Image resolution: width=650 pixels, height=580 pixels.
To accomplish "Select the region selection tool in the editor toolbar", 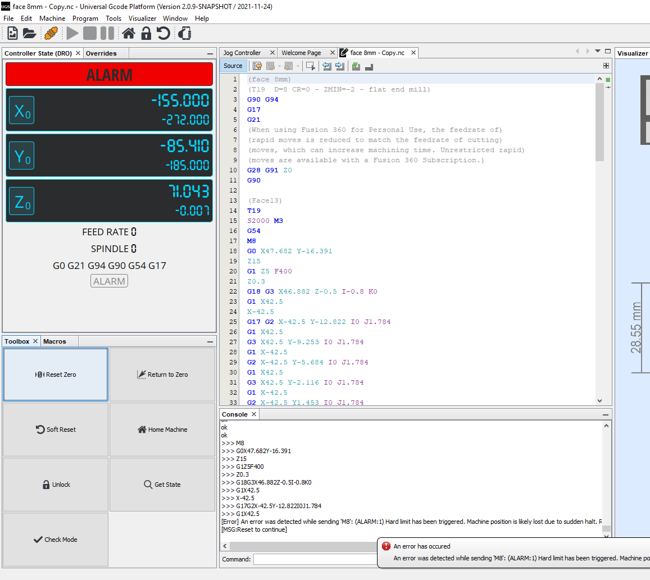I will pos(310,66).
